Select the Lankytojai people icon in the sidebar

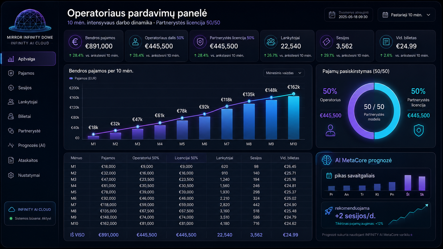[x=11, y=102]
